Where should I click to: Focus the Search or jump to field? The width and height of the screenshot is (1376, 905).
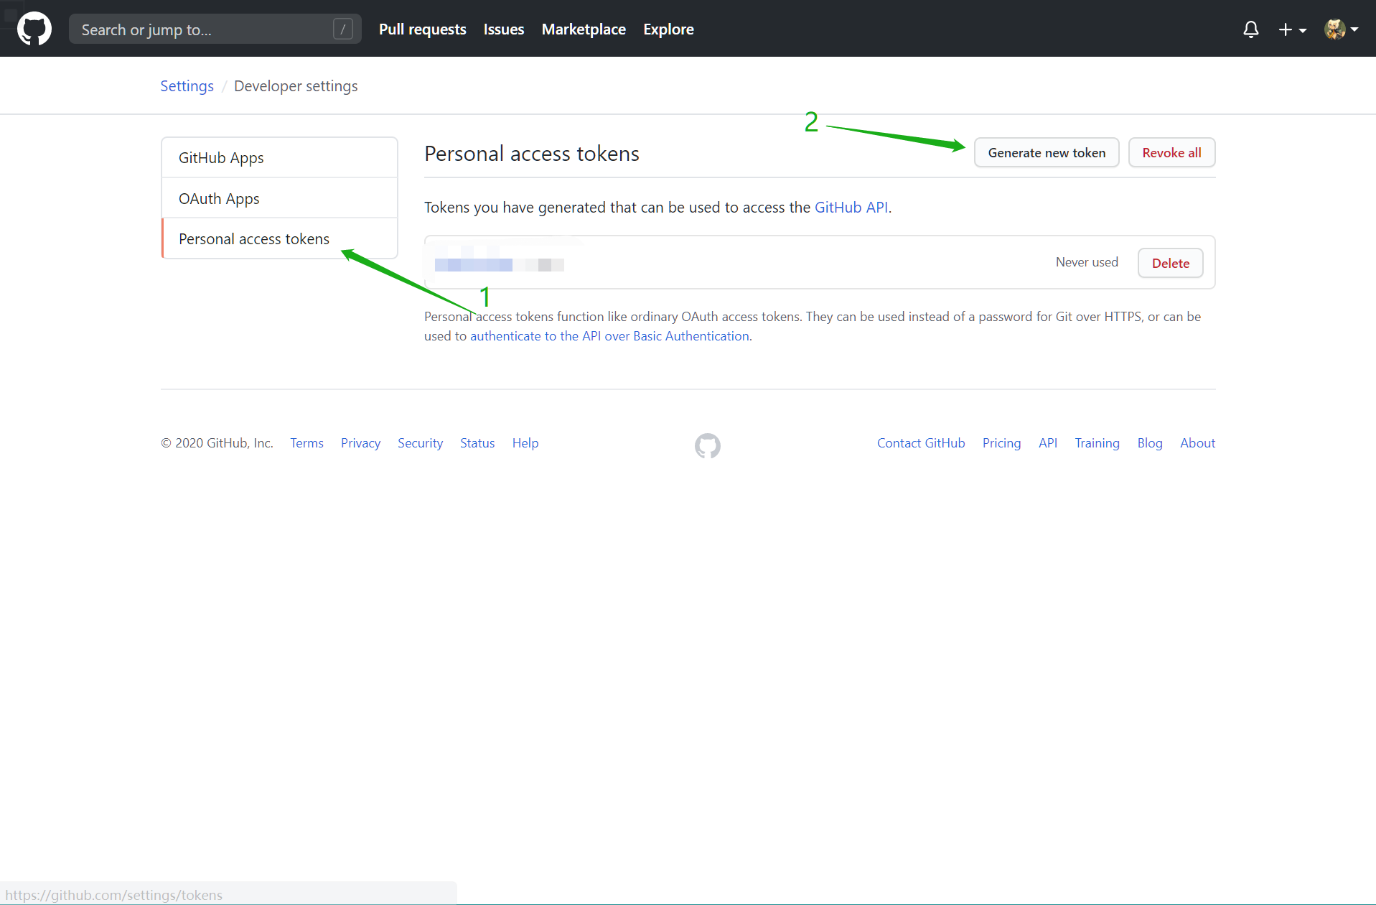pos(215,29)
